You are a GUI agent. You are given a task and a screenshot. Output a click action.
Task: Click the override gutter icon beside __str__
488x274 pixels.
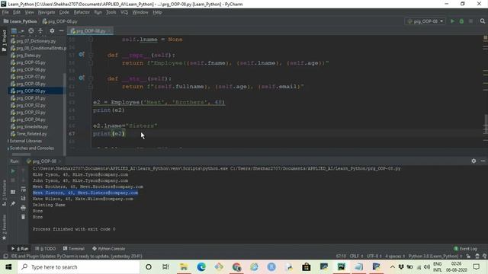point(82,78)
